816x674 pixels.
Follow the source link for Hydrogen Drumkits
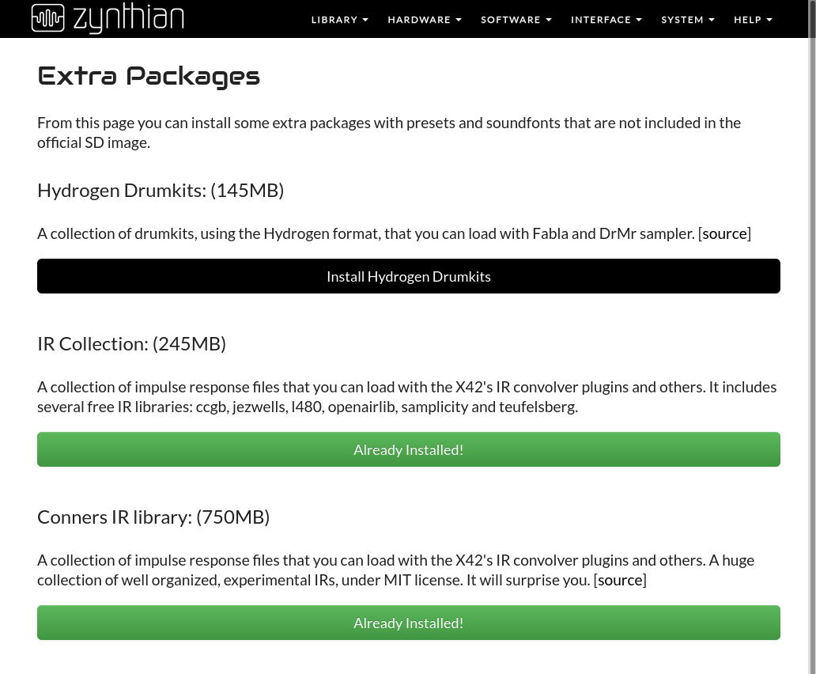pyautogui.click(x=724, y=233)
